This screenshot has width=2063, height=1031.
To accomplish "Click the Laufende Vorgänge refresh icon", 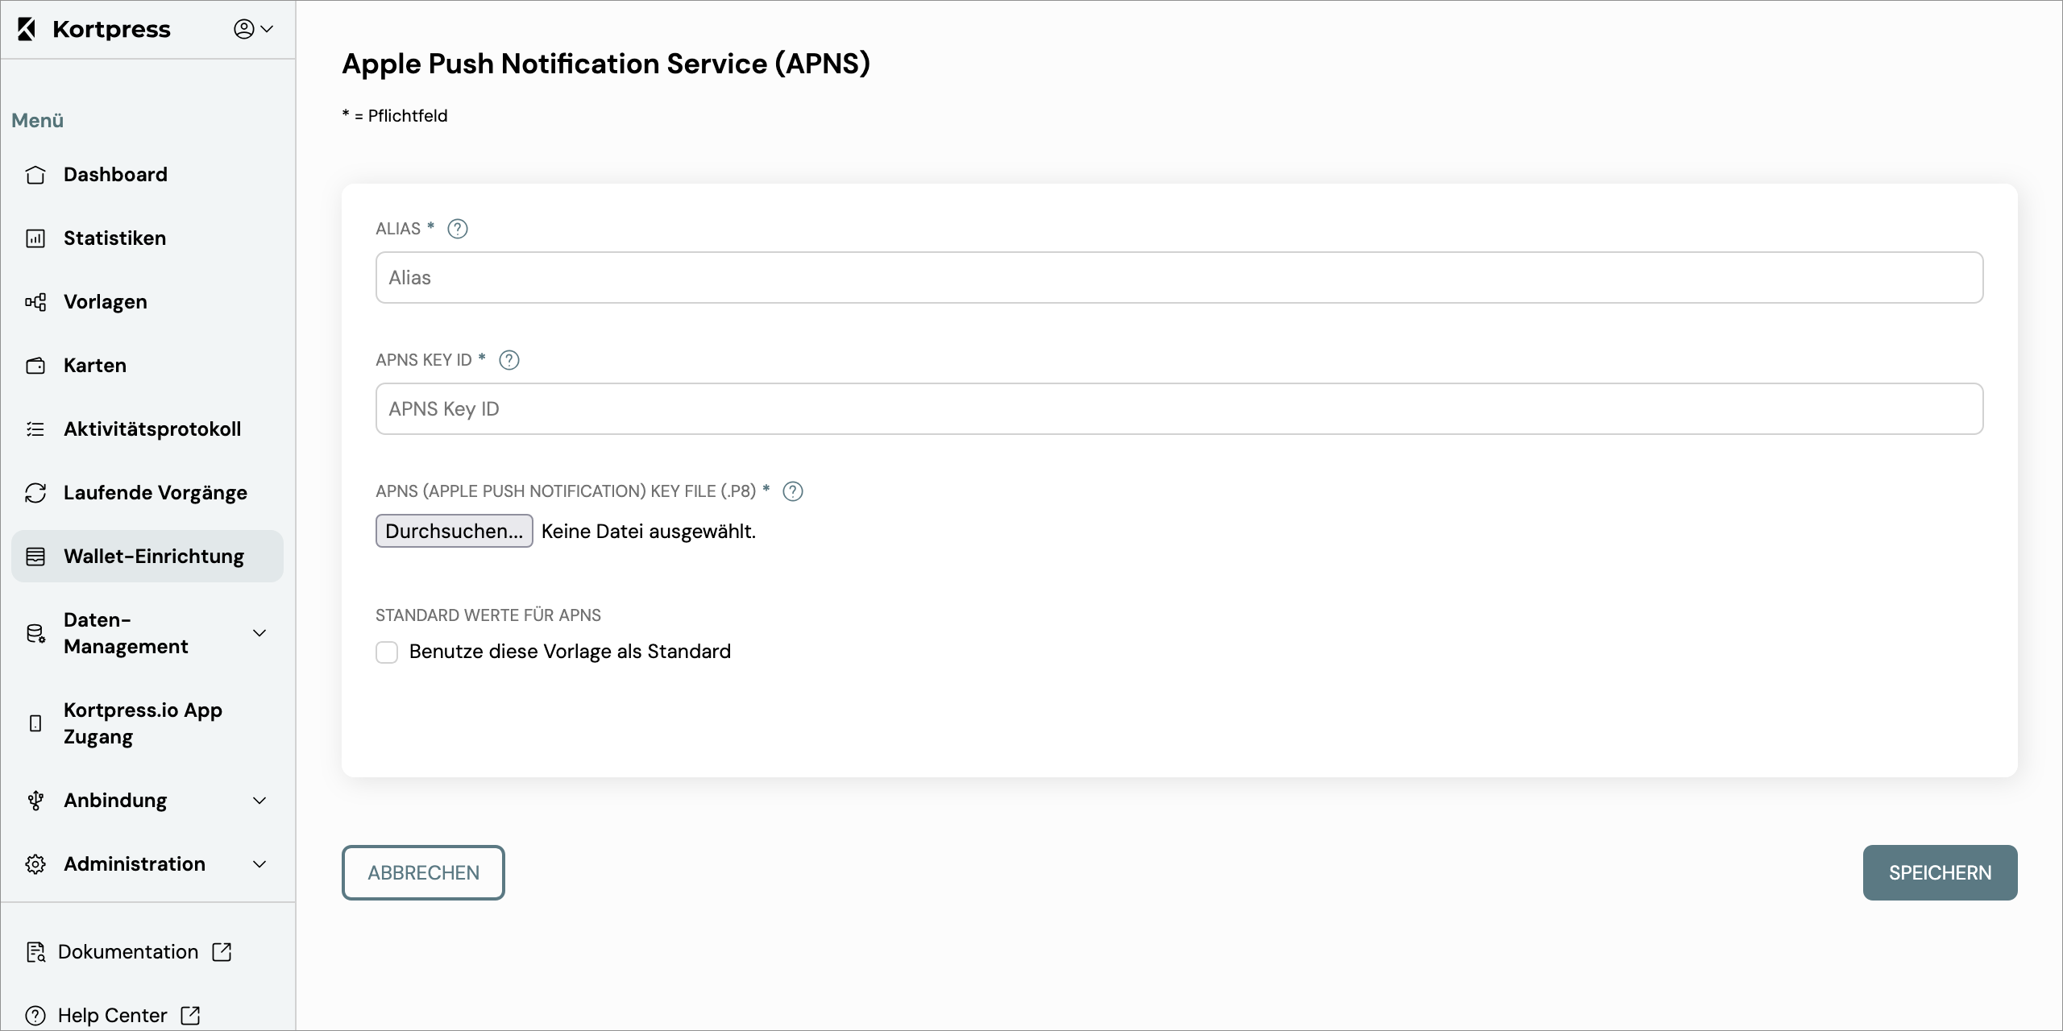I will 35,493.
